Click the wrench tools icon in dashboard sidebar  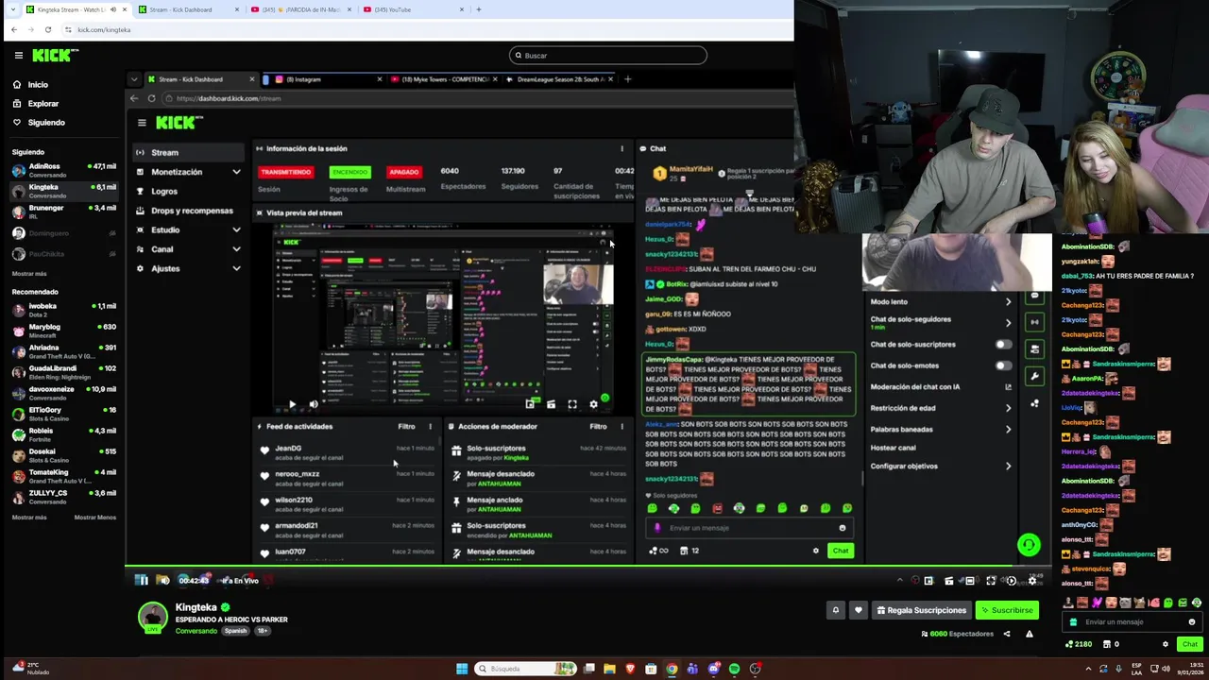pyautogui.click(x=1035, y=377)
